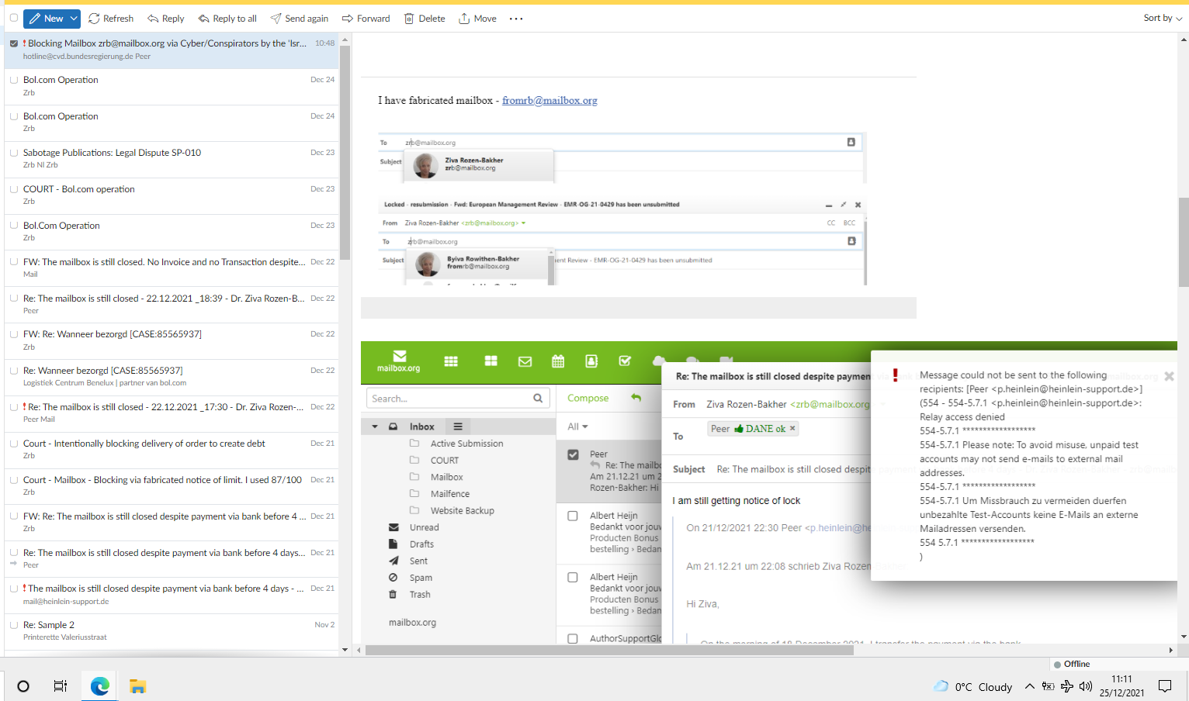Open the calendar icon in green bar
The image size is (1189, 701).
(x=558, y=361)
